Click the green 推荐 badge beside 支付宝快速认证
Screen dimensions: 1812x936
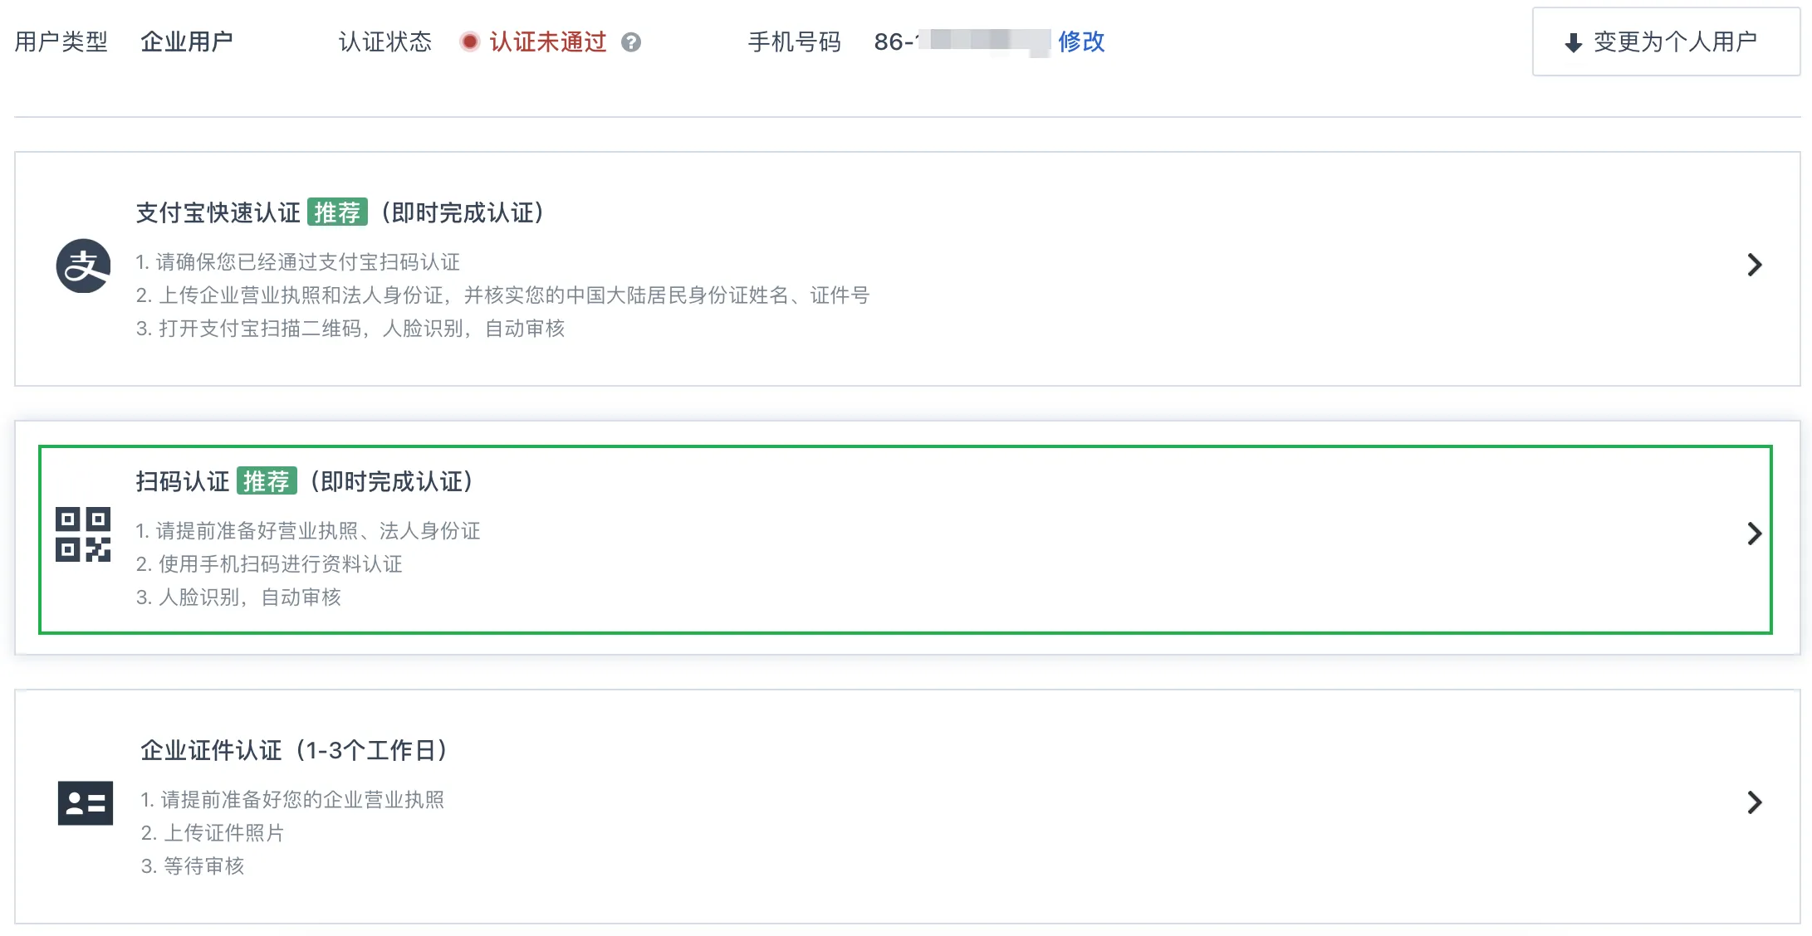[337, 212]
